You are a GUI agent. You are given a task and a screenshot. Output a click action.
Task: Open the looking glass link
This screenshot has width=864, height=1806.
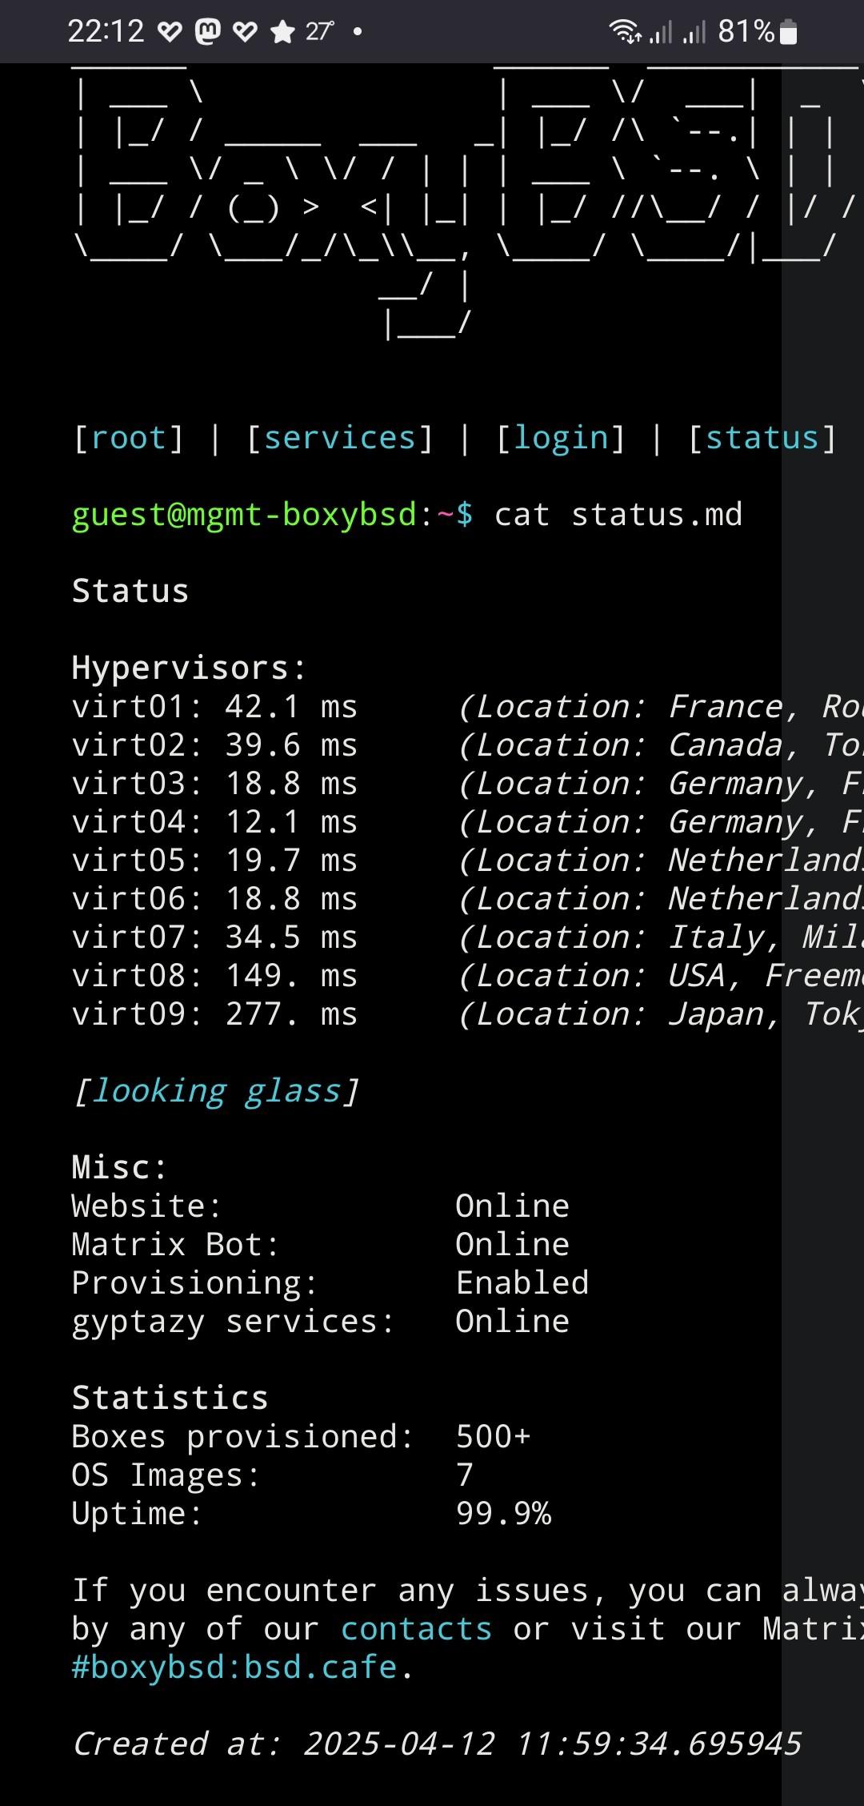click(216, 1091)
